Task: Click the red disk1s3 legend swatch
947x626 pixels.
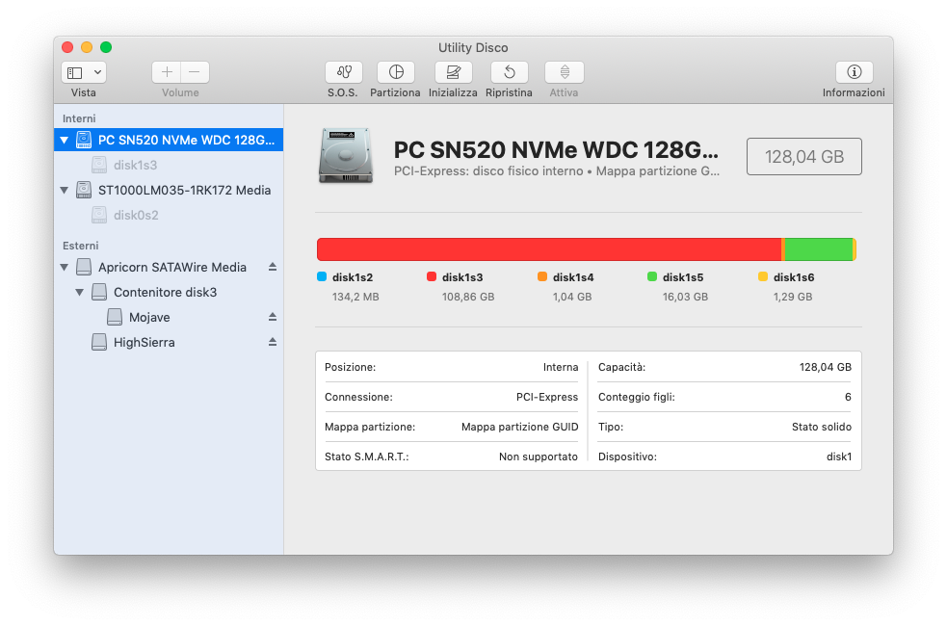Action: tap(432, 276)
